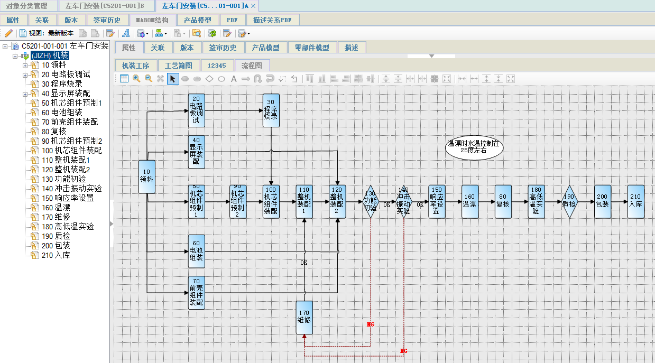Switch to the 工艺简图 tab
The width and height of the screenshot is (655, 363).
coord(179,66)
